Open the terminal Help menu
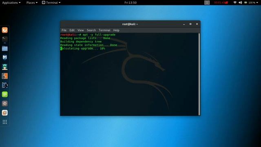 tap(116, 30)
